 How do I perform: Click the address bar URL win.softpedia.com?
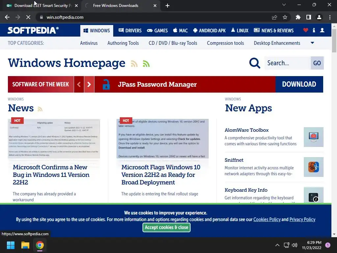point(65,17)
